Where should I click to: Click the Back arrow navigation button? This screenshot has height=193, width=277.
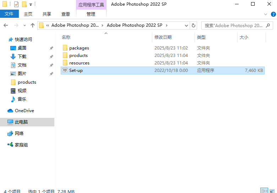[x=6, y=25]
